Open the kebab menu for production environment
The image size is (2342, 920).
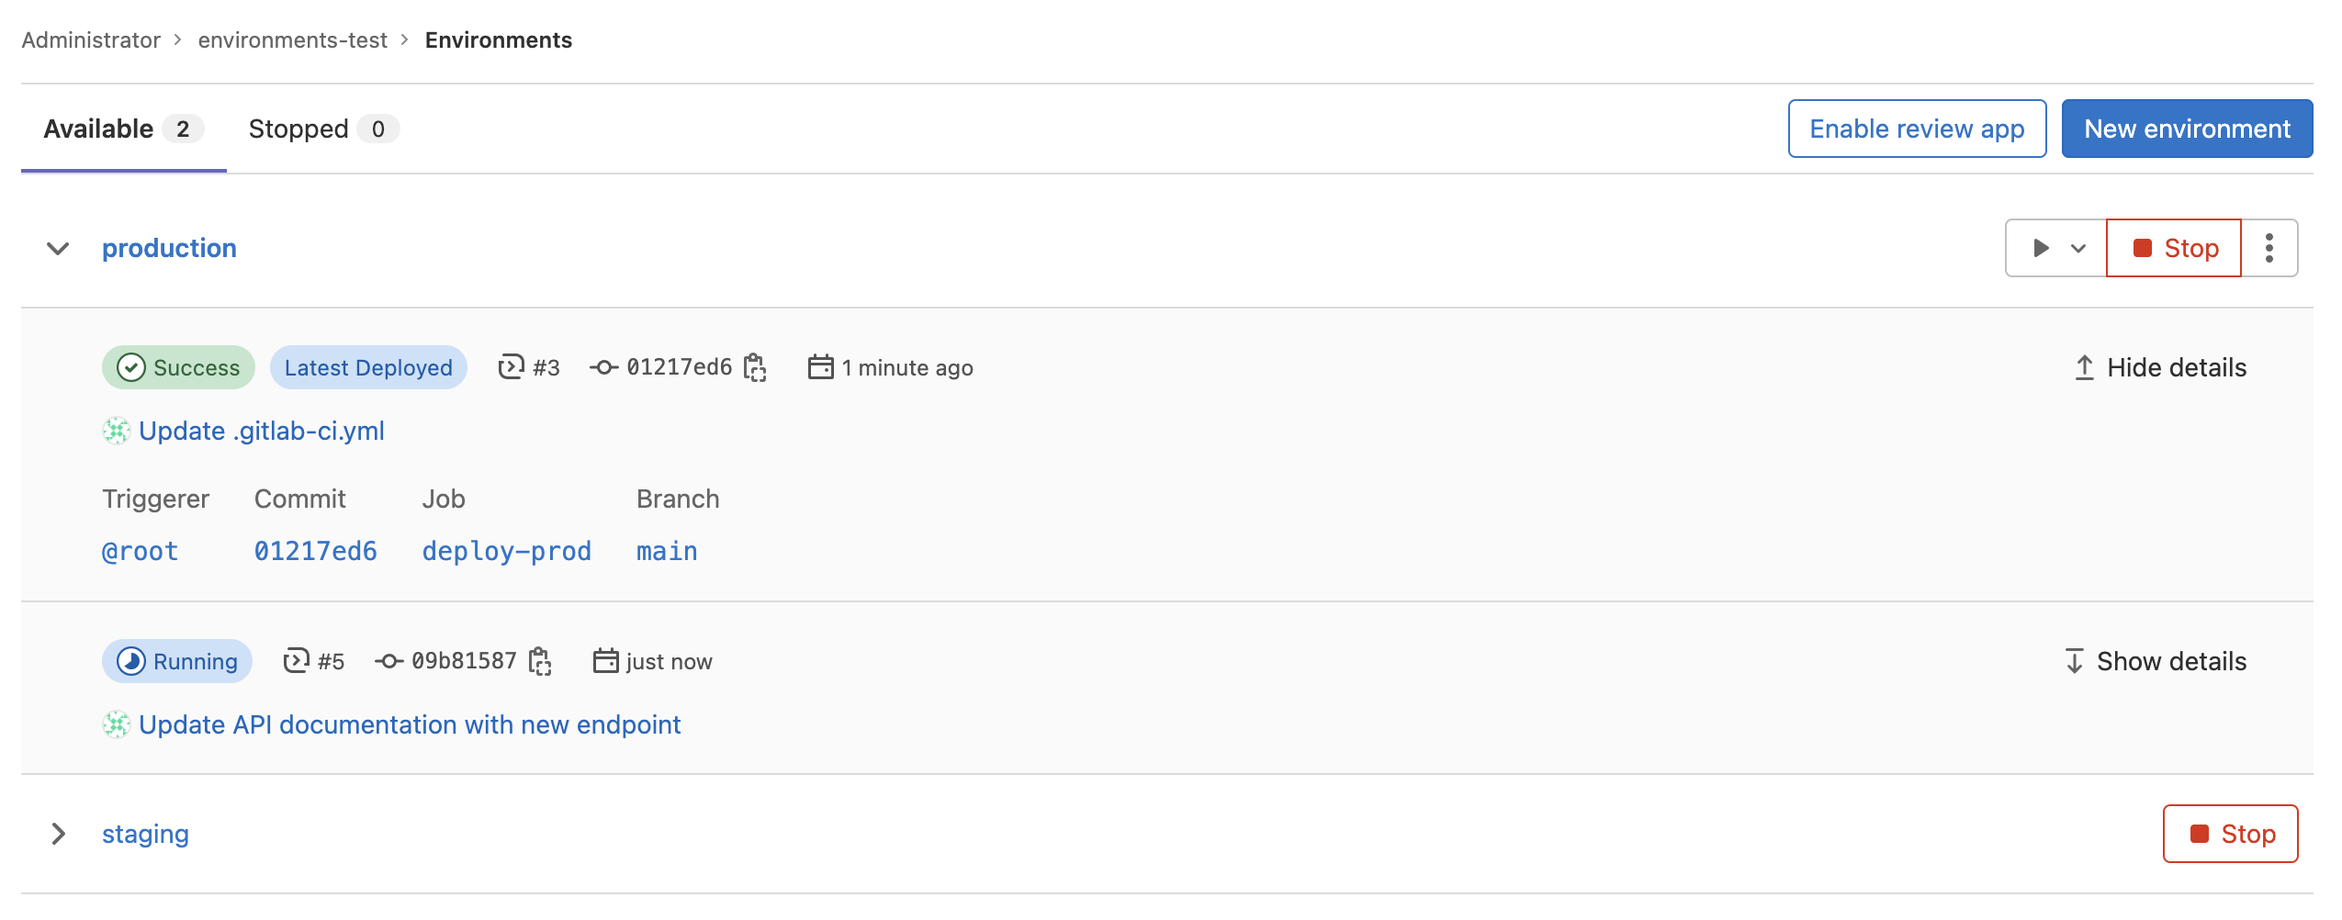tap(2269, 247)
